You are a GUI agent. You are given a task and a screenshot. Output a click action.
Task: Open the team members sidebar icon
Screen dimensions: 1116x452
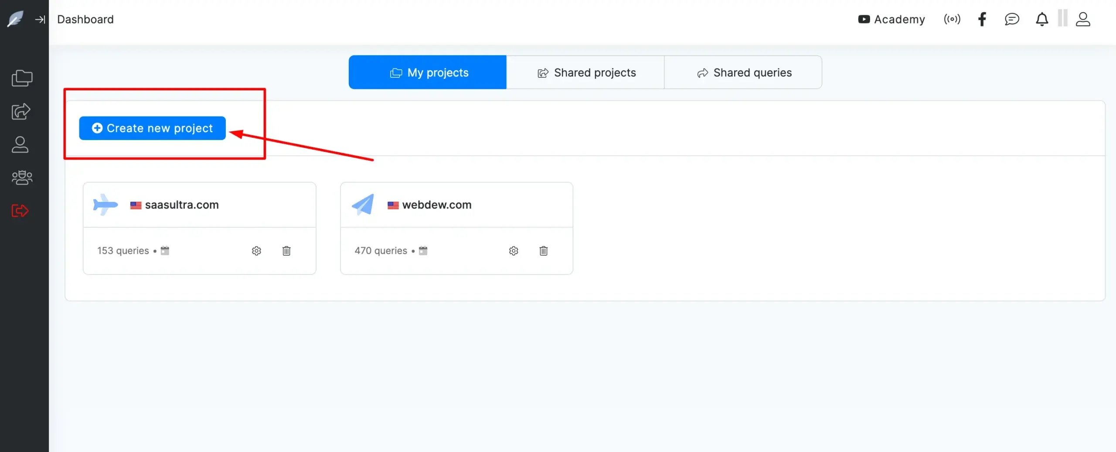click(x=22, y=178)
